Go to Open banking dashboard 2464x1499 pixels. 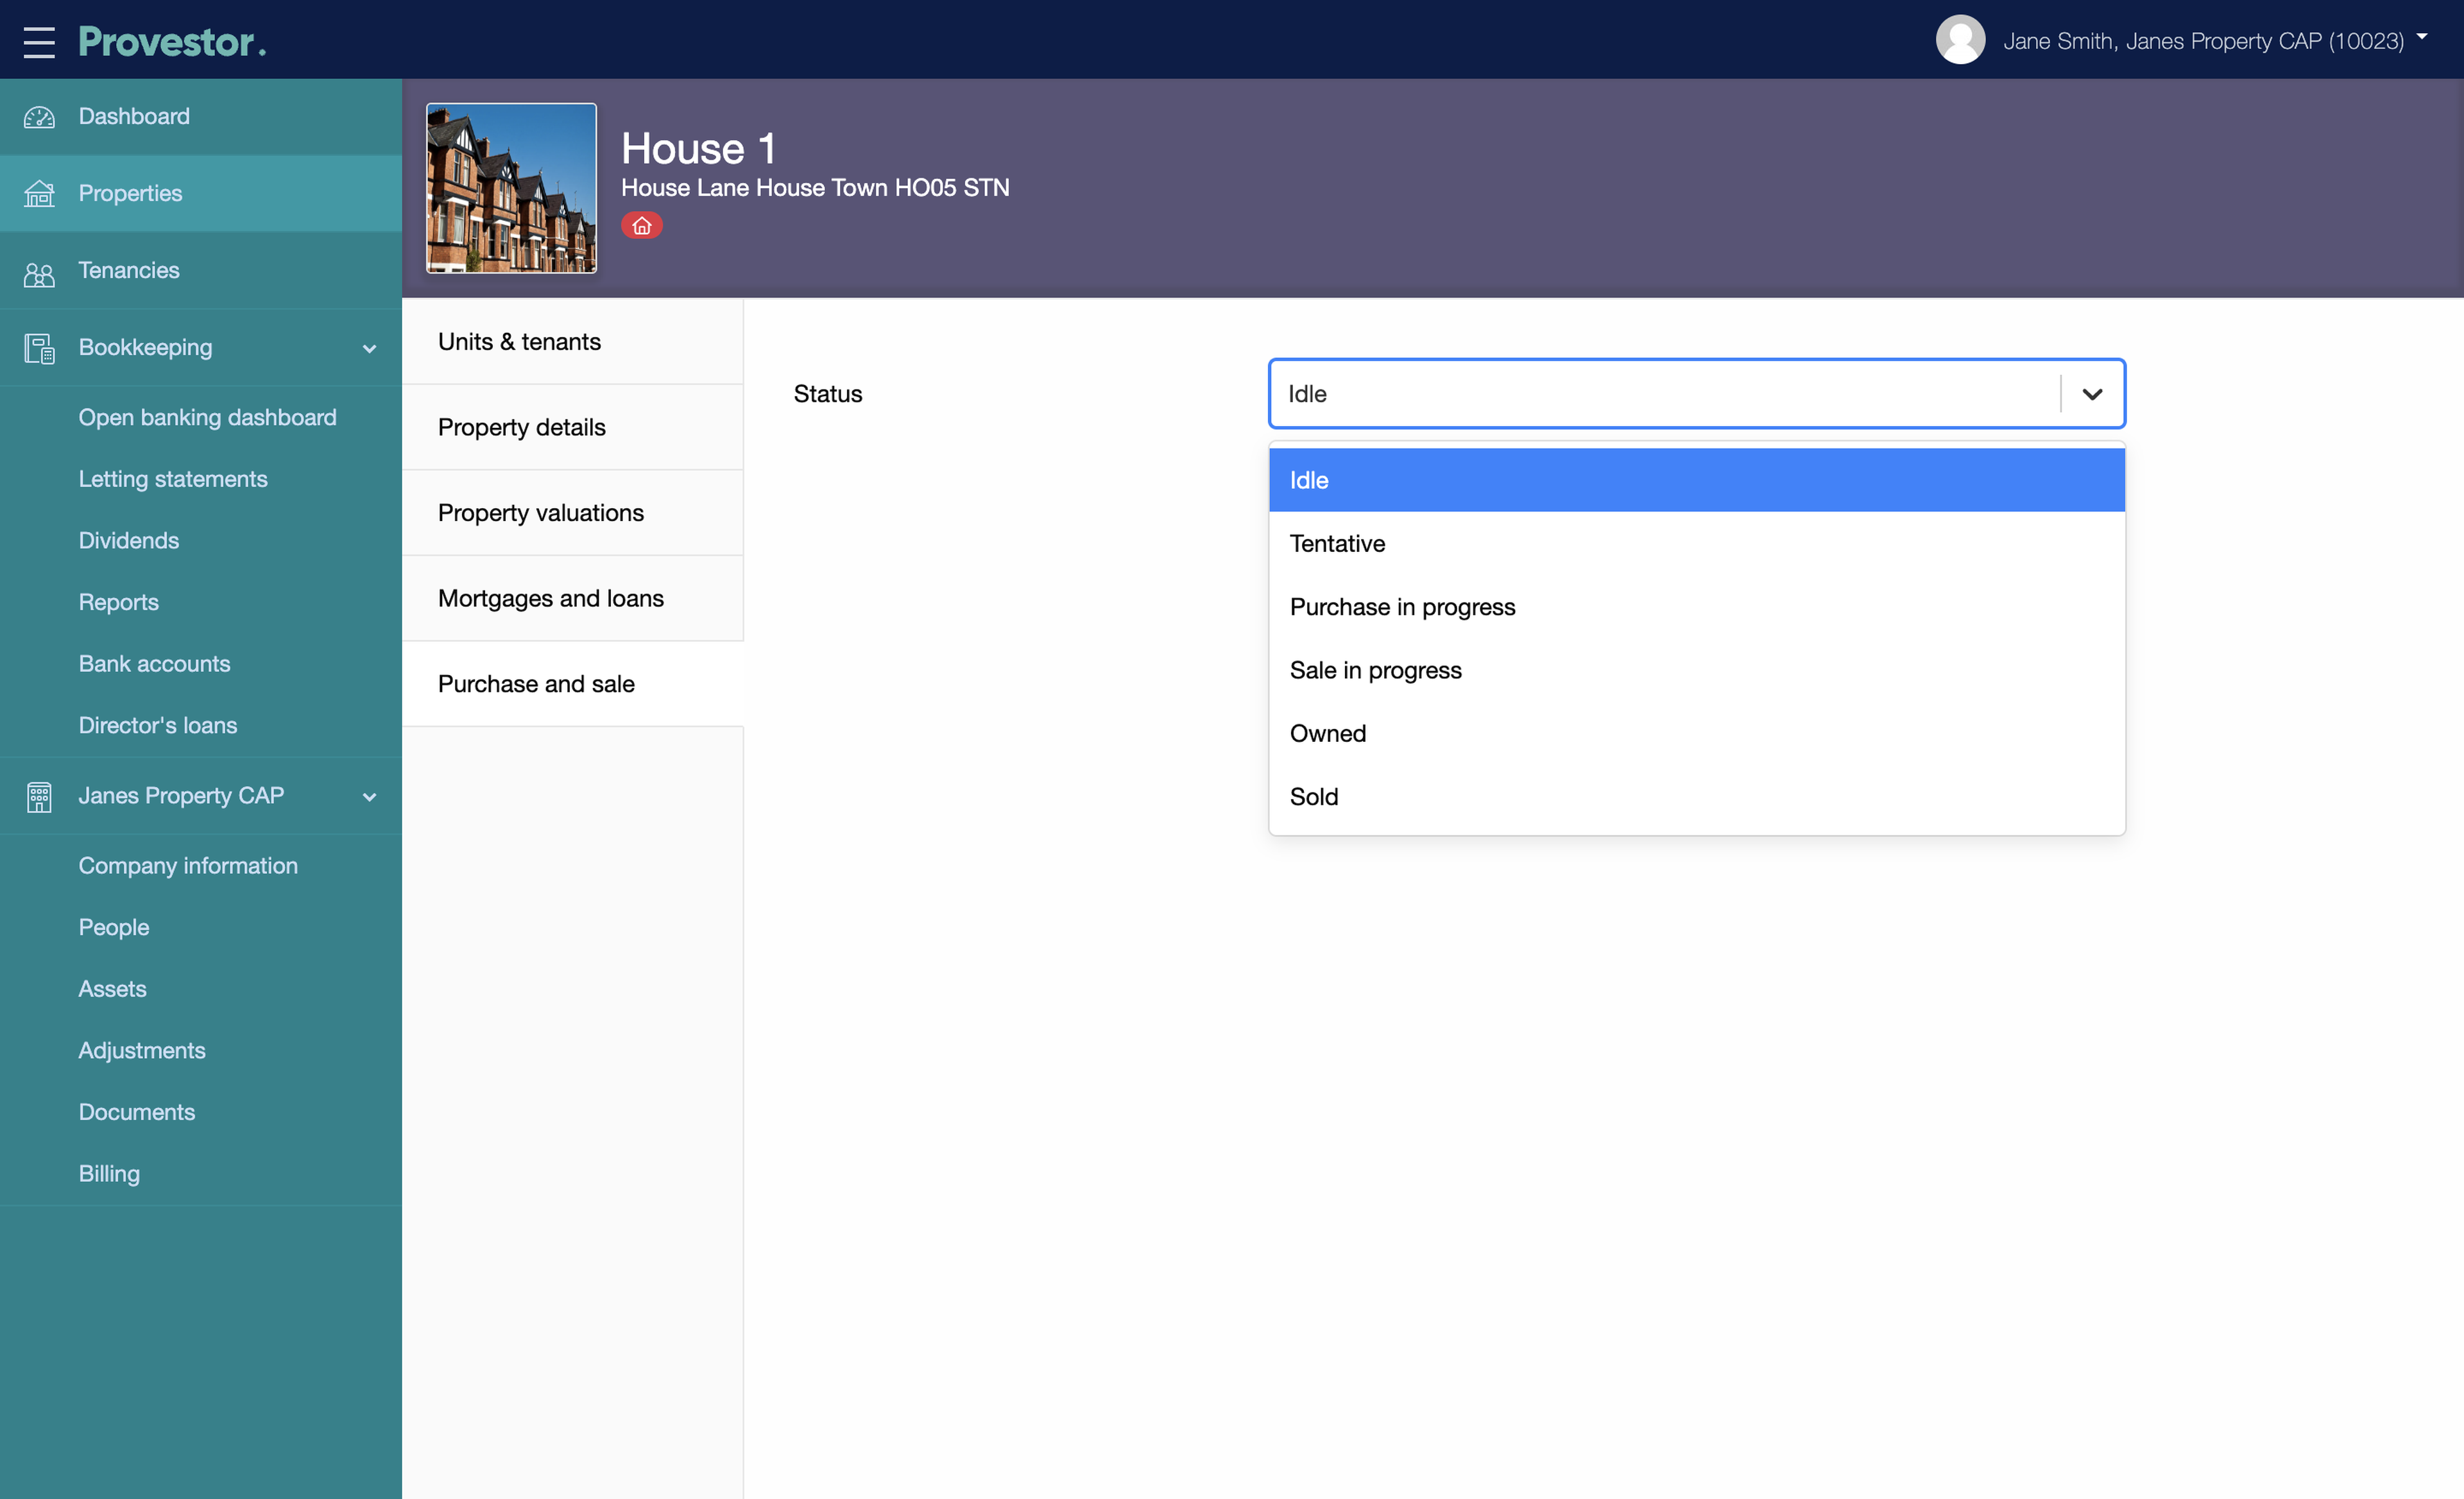pyautogui.click(x=207, y=417)
